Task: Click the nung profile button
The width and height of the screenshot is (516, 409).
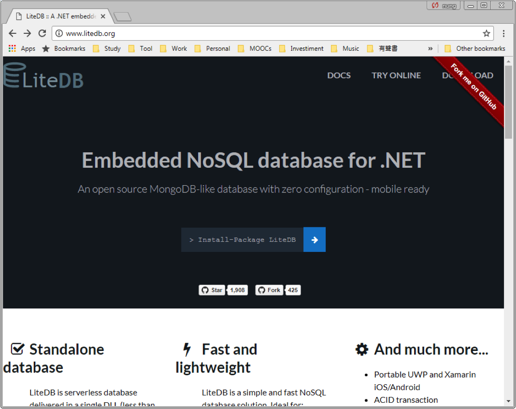Action: [444, 6]
